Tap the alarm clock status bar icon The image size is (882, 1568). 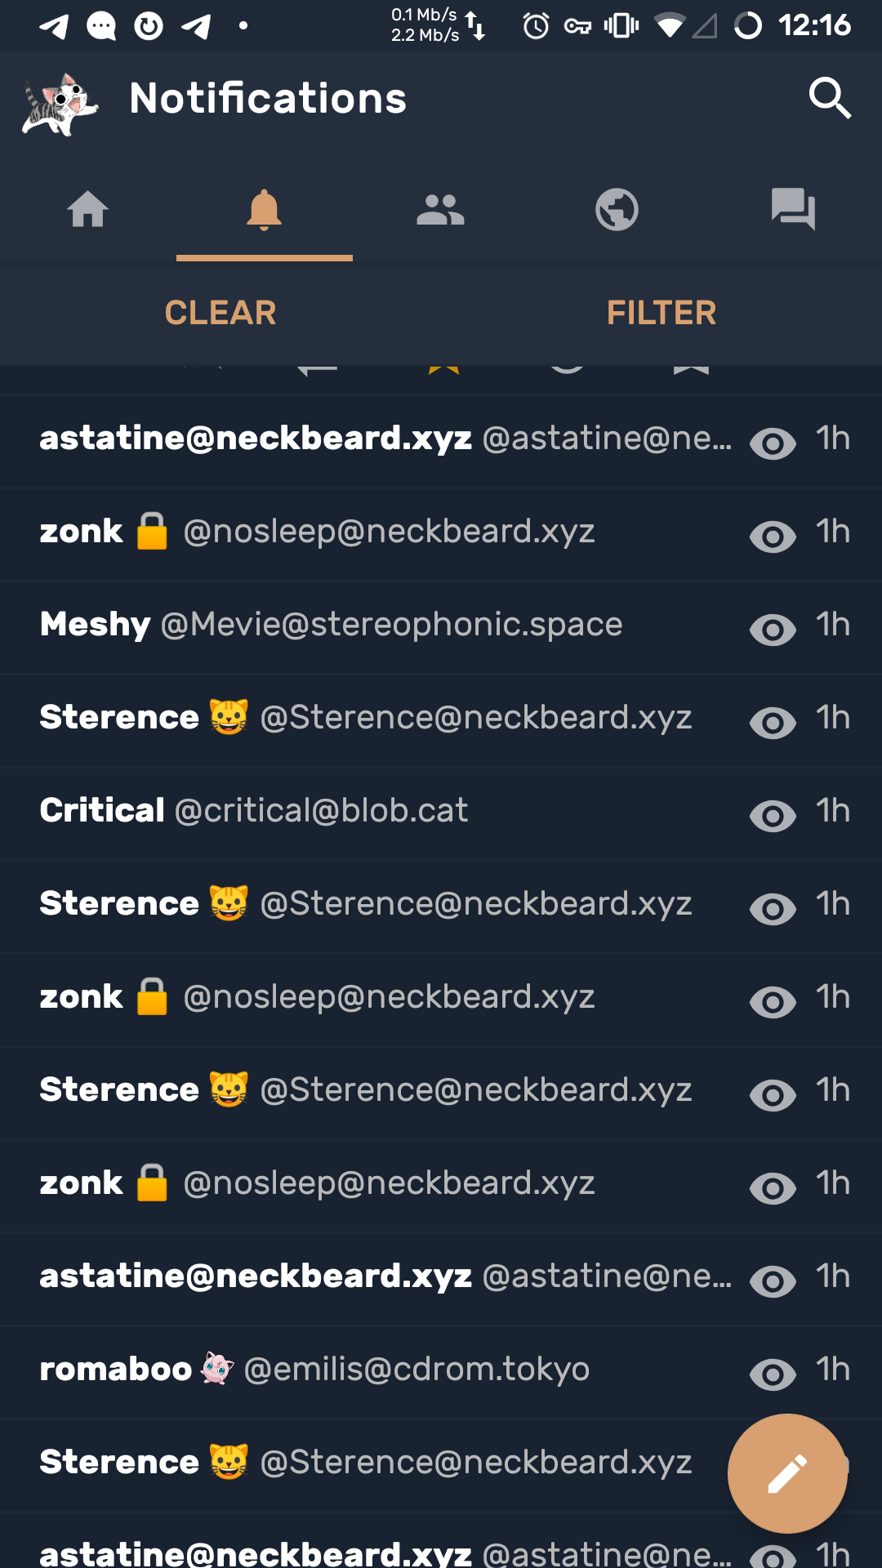536,26
